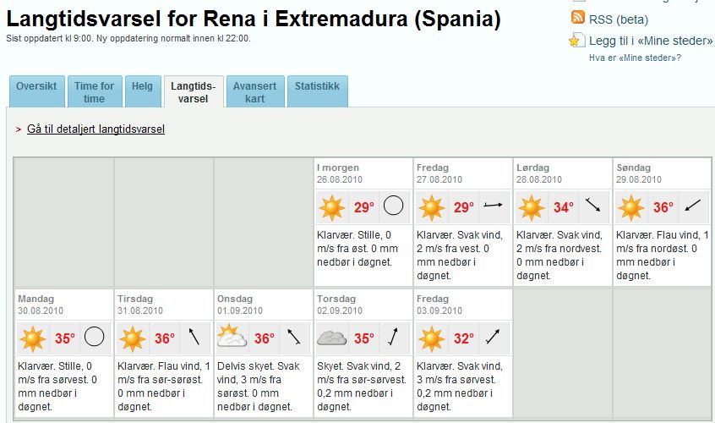Click the partly cloudy icon for Onsdag 01.09.2010

232,337
